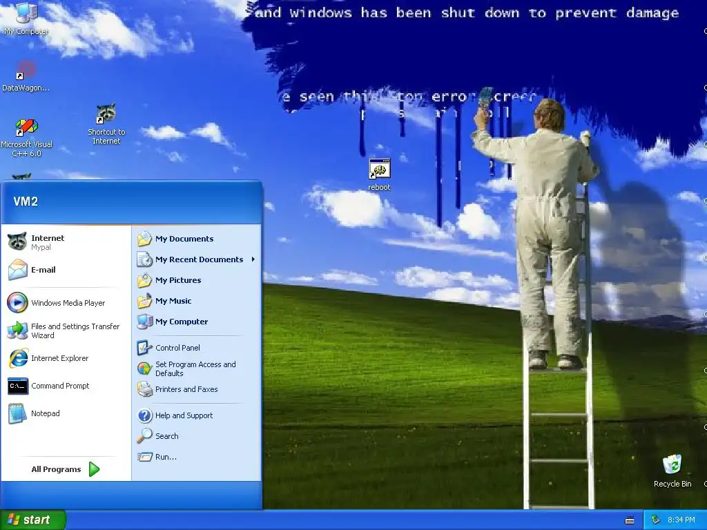Click the Start button
The height and width of the screenshot is (530, 707).
[x=32, y=520]
